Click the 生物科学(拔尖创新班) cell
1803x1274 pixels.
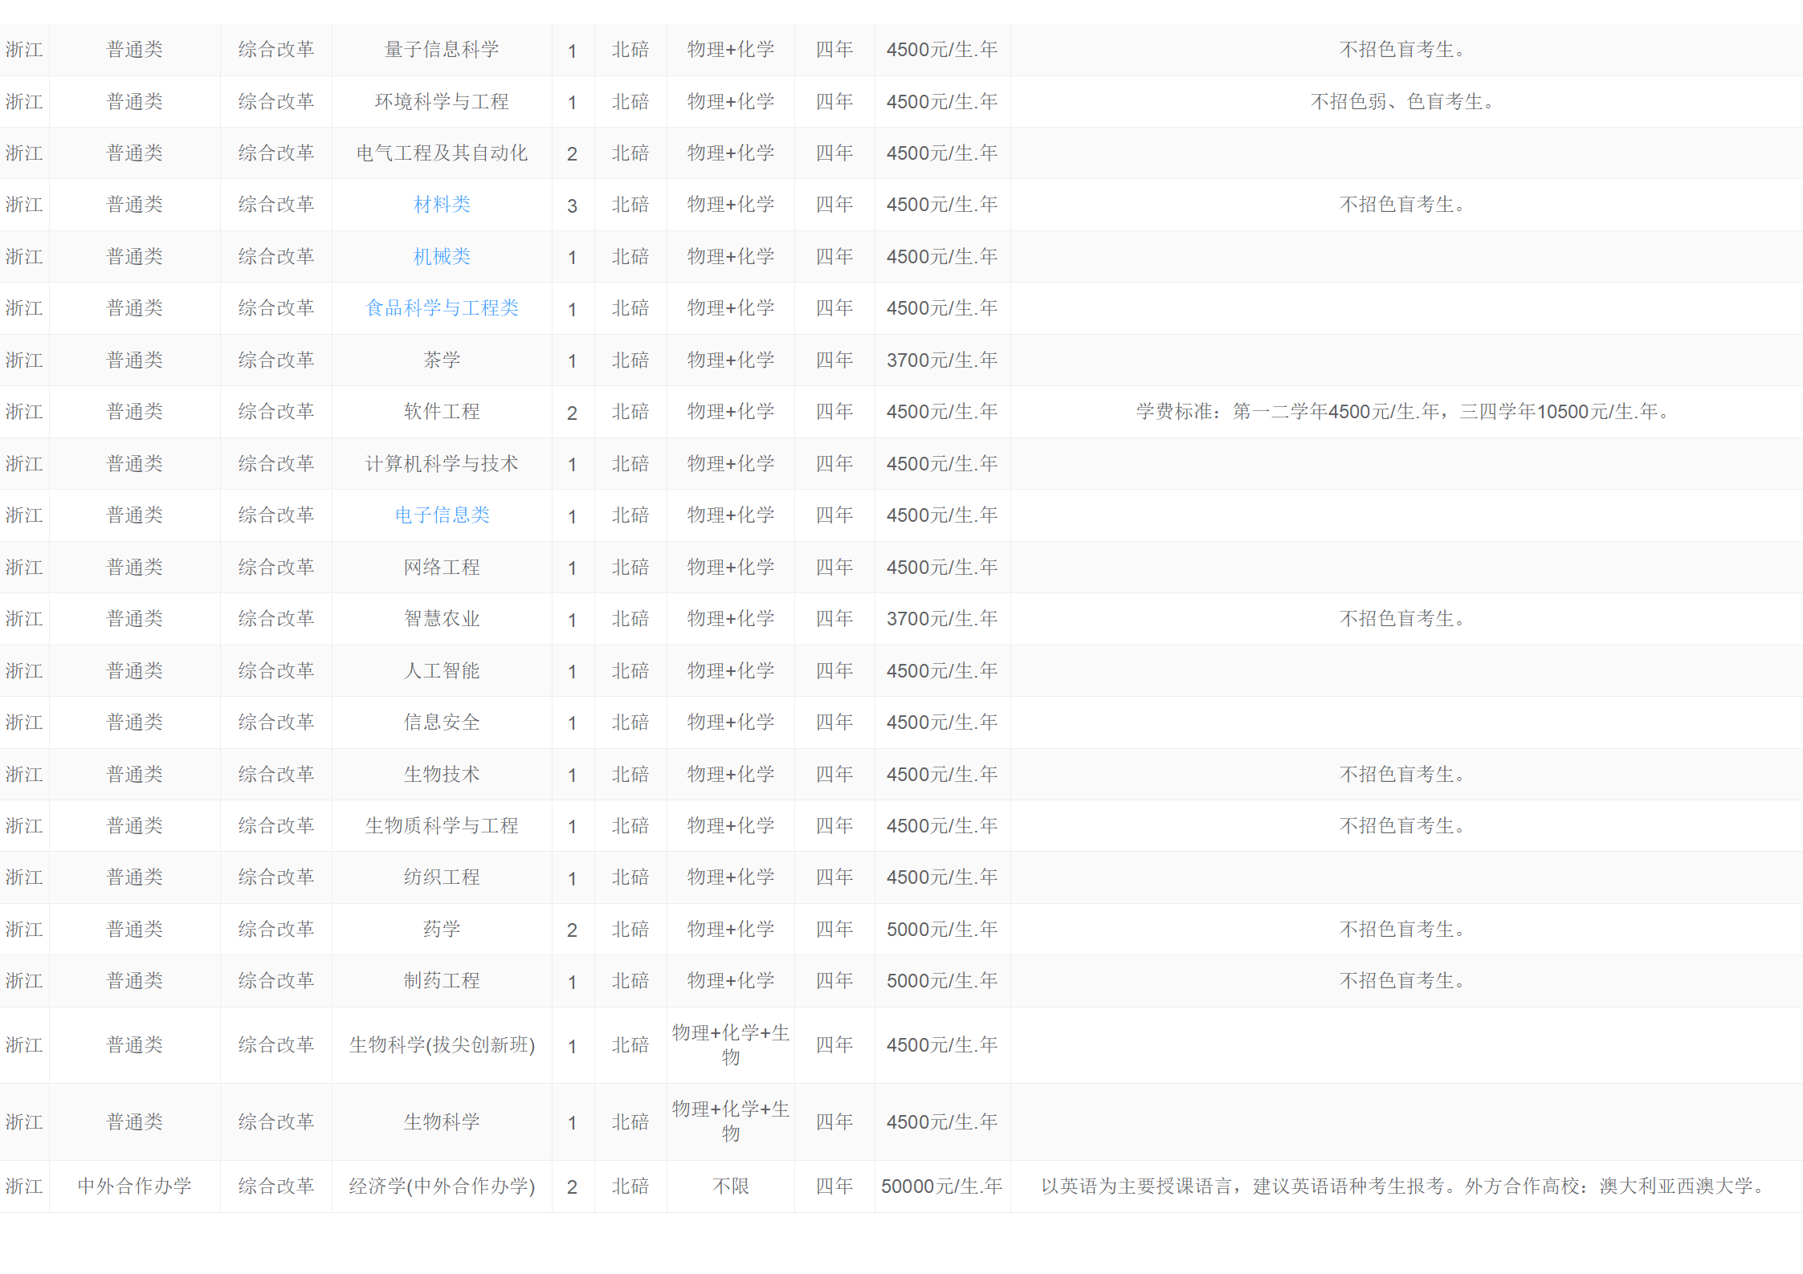point(442,1045)
